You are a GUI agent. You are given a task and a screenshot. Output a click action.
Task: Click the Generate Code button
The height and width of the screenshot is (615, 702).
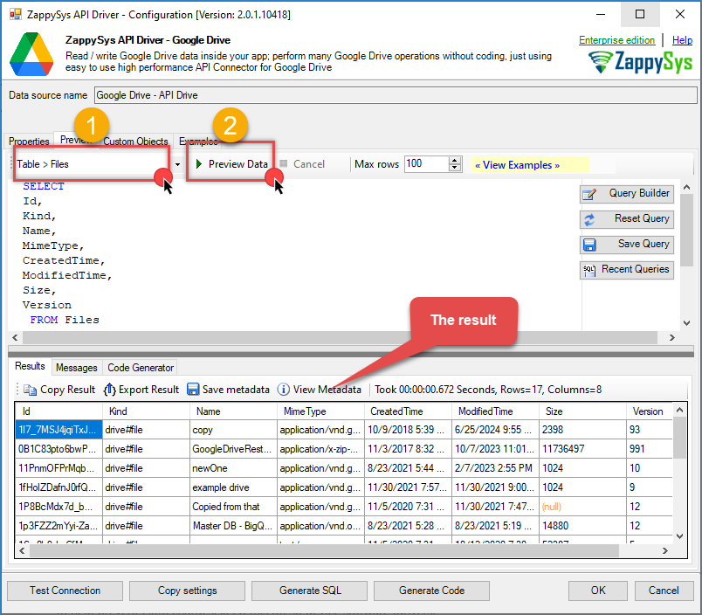[431, 591]
